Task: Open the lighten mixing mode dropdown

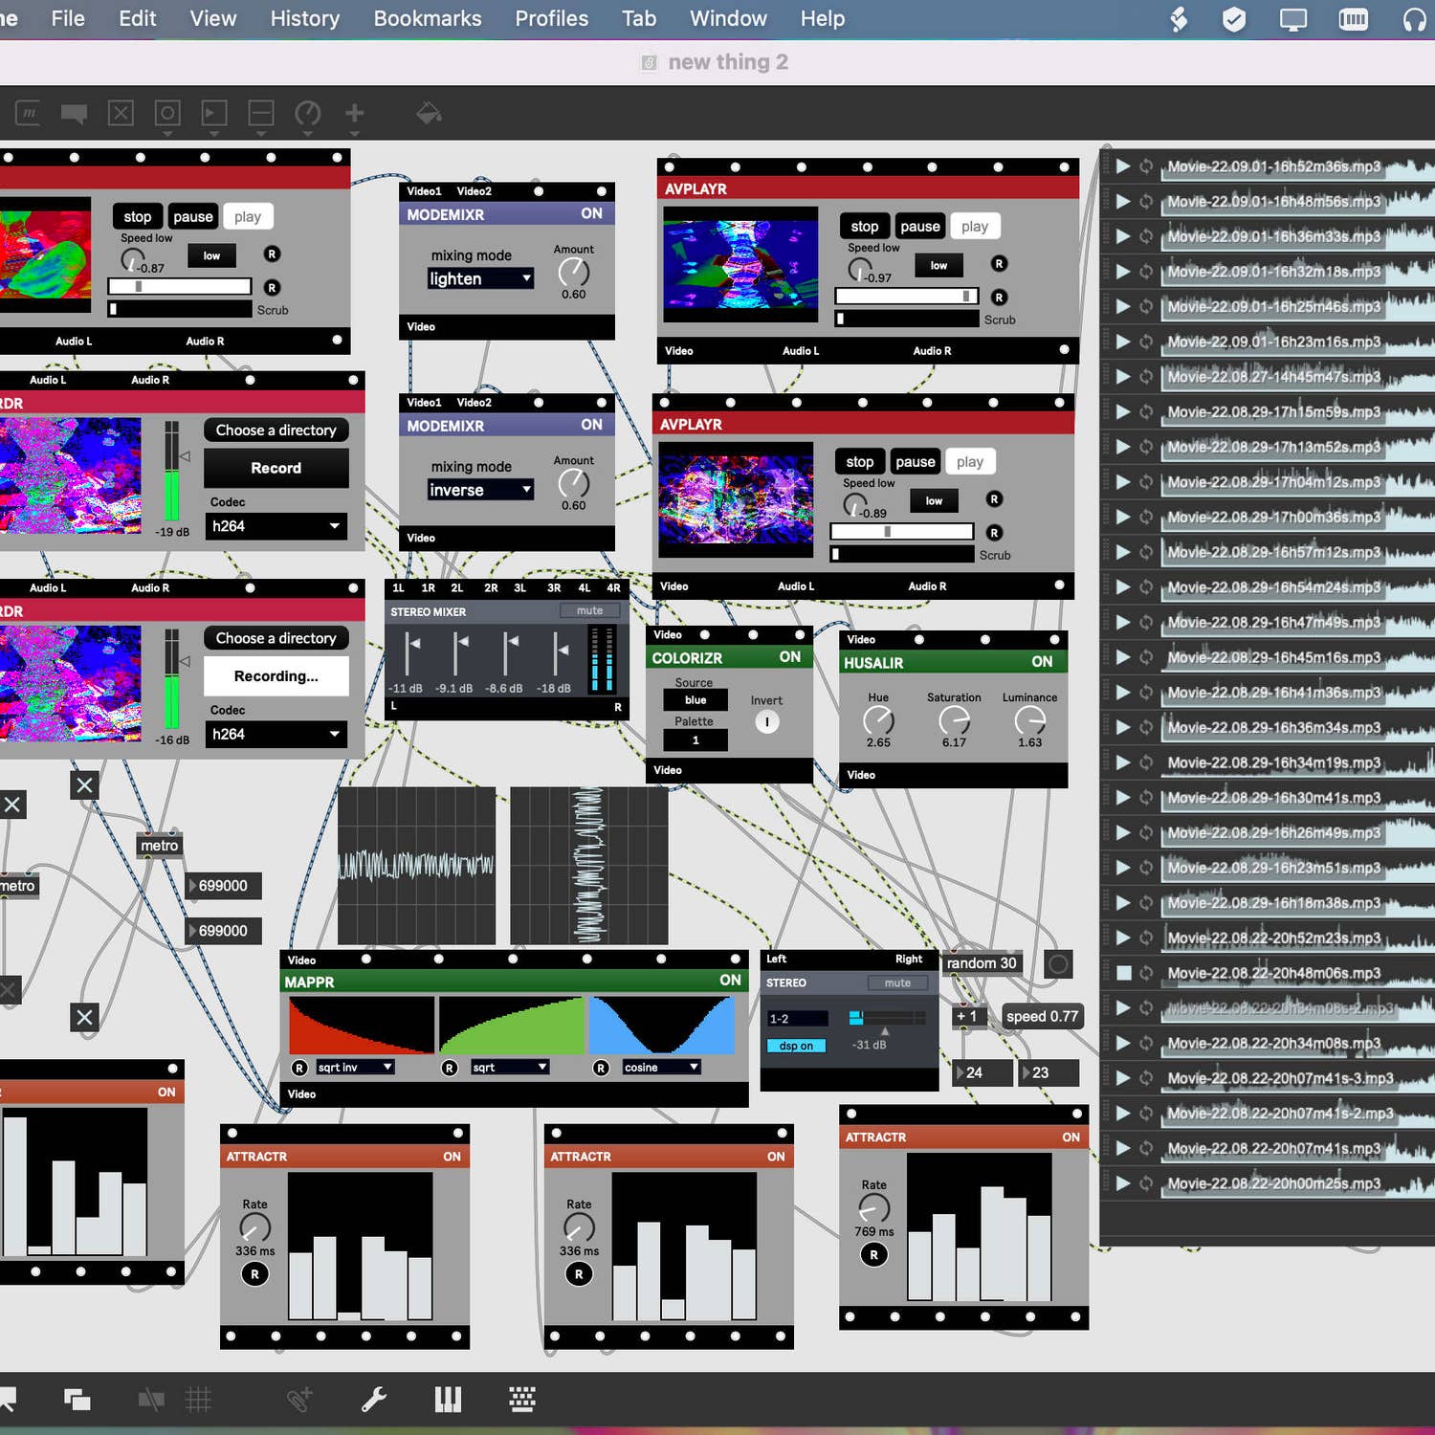Action: (x=480, y=278)
